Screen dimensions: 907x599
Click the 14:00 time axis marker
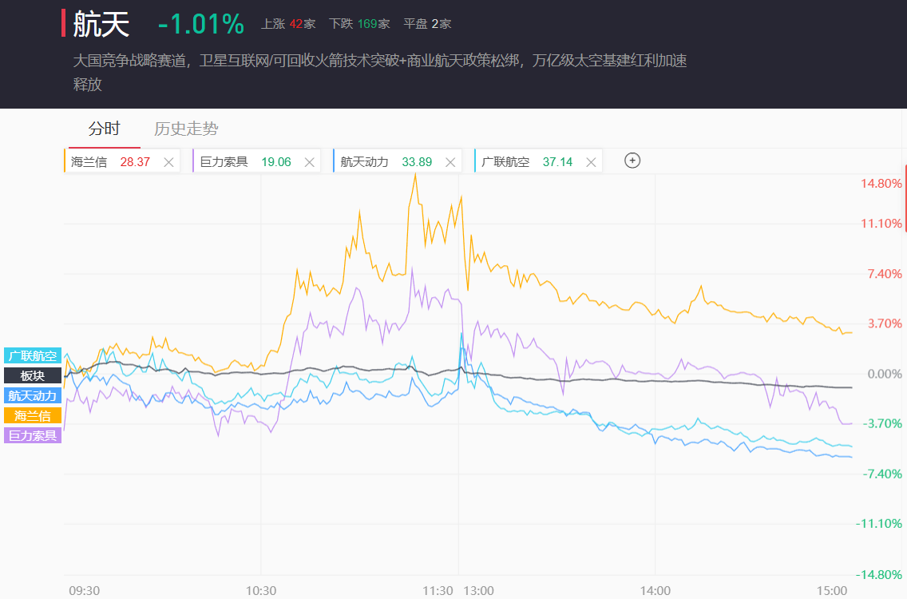coord(655,590)
